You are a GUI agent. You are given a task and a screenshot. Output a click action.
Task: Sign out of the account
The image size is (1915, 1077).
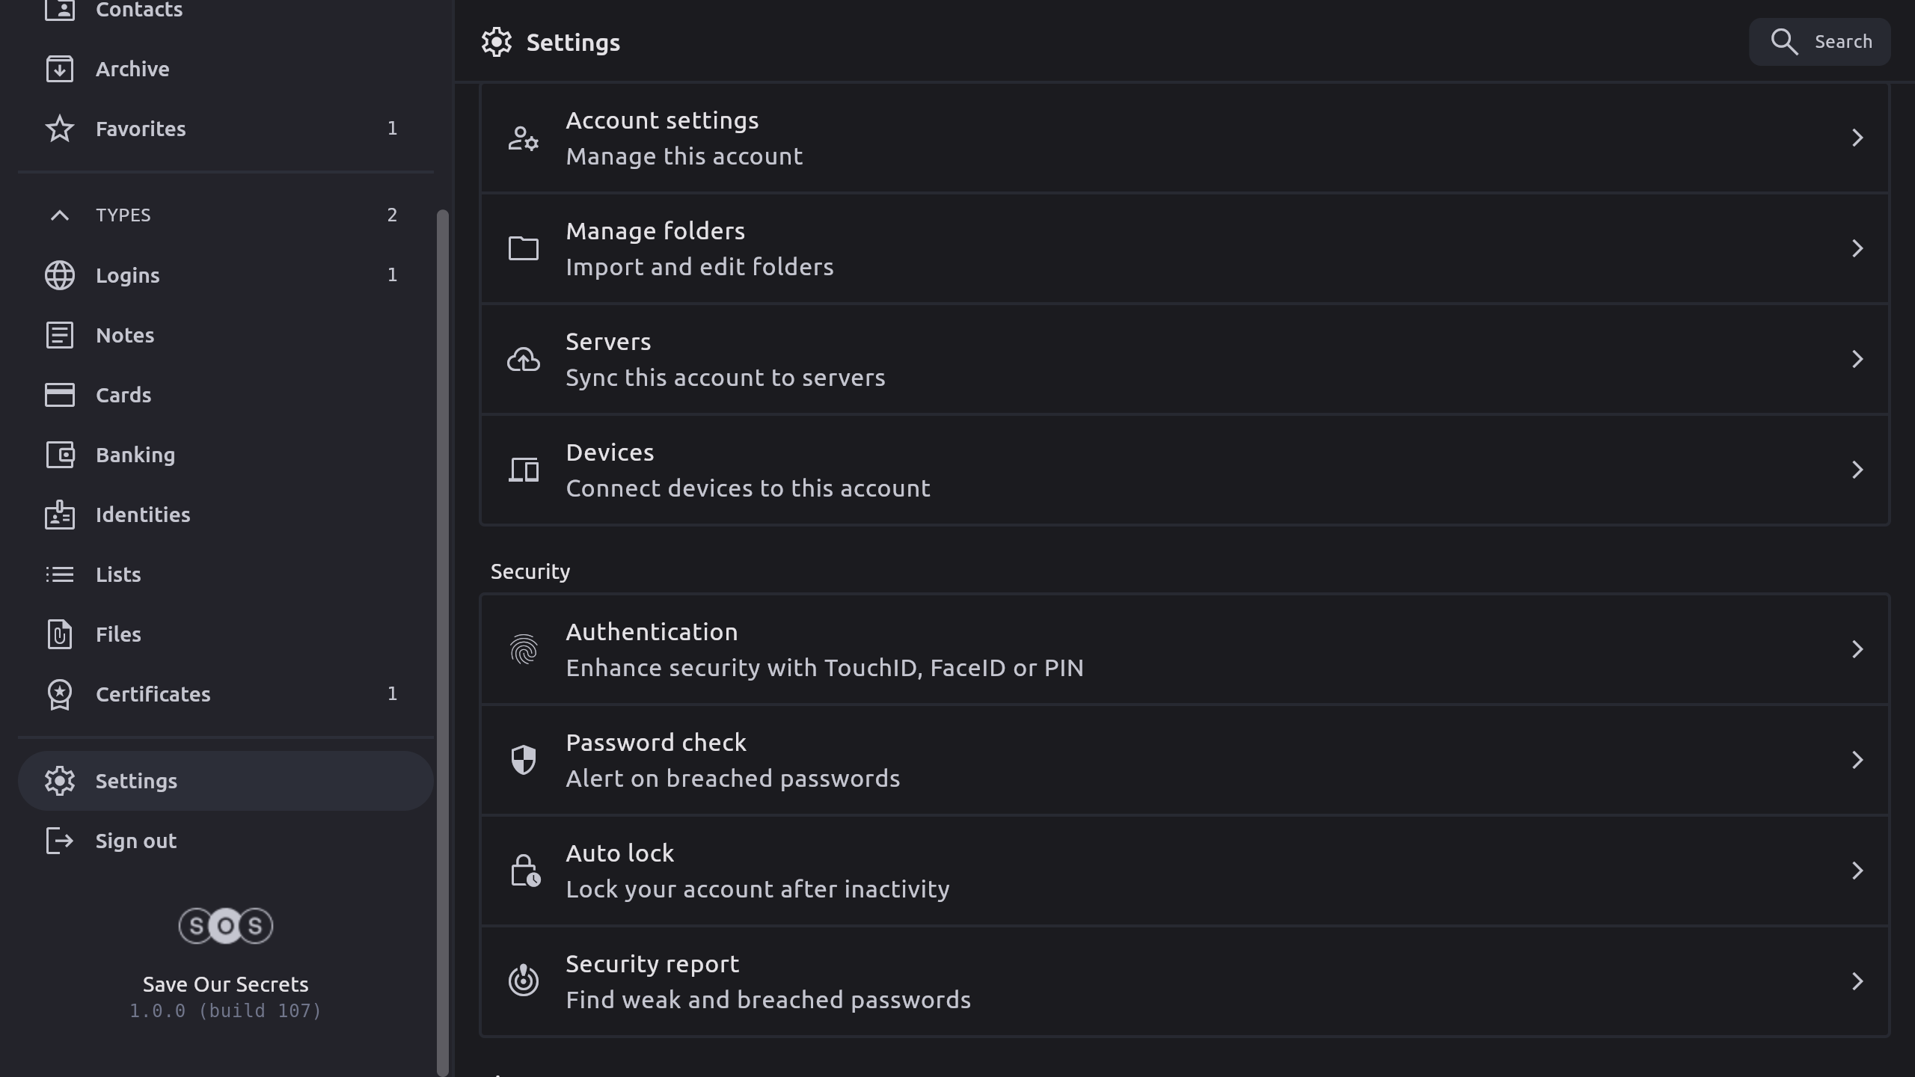pyautogui.click(x=135, y=841)
